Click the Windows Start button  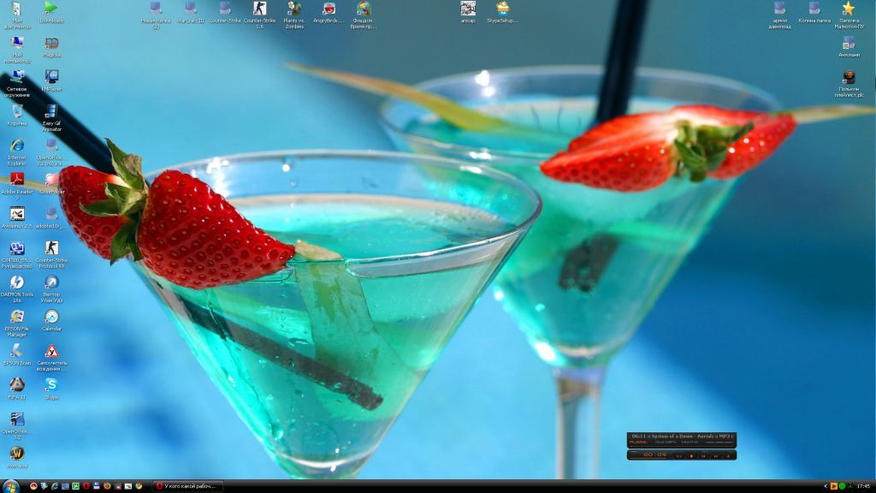pyautogui.click(x=11, y=486)
